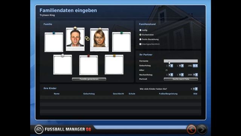Tick the Gleichgeschlechtlich checkbox
Viewport: 241px width, 136px height.
point(140,44)
